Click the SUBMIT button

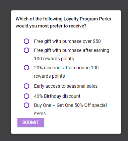point(31,122)
